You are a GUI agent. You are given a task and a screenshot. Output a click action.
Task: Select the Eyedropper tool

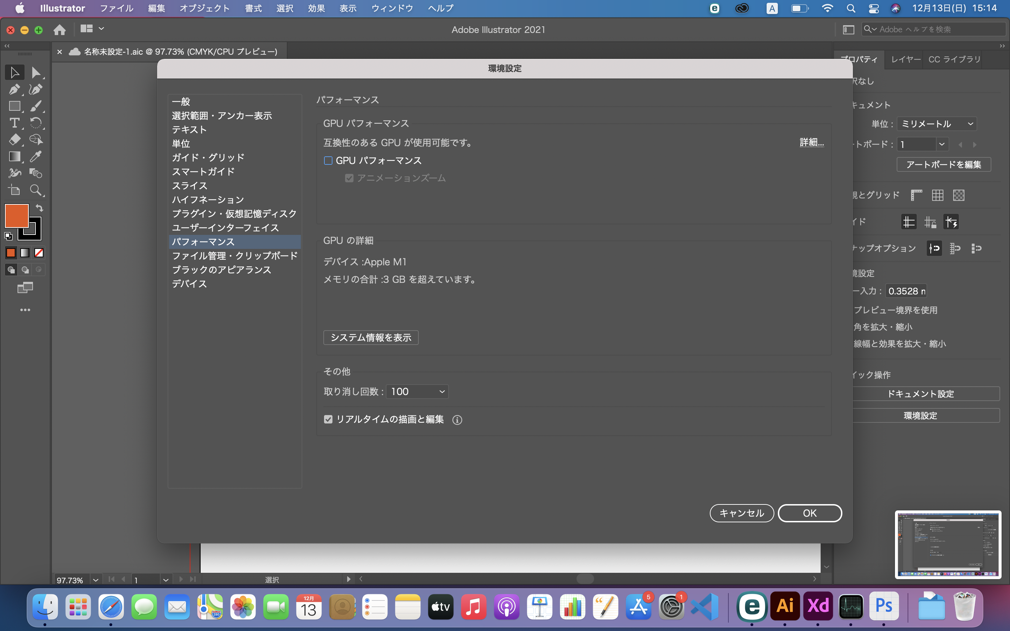(x=37, y=156)
